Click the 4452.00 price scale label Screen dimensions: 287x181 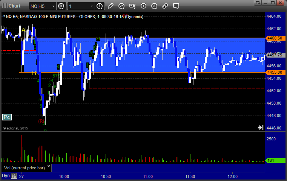[274, 91]
